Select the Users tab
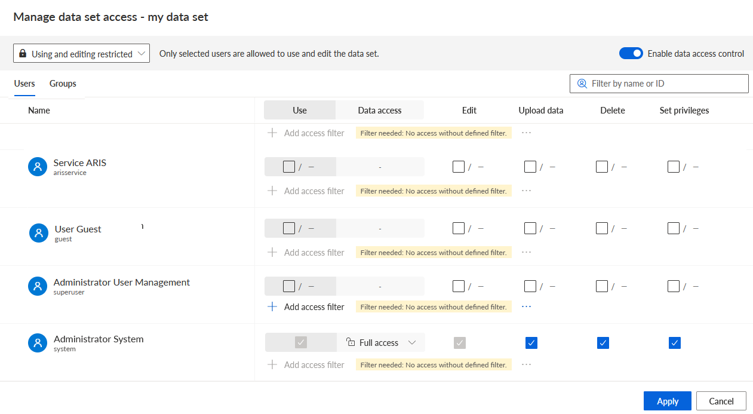This screenshot has width=753, height=414. point(24,84)
